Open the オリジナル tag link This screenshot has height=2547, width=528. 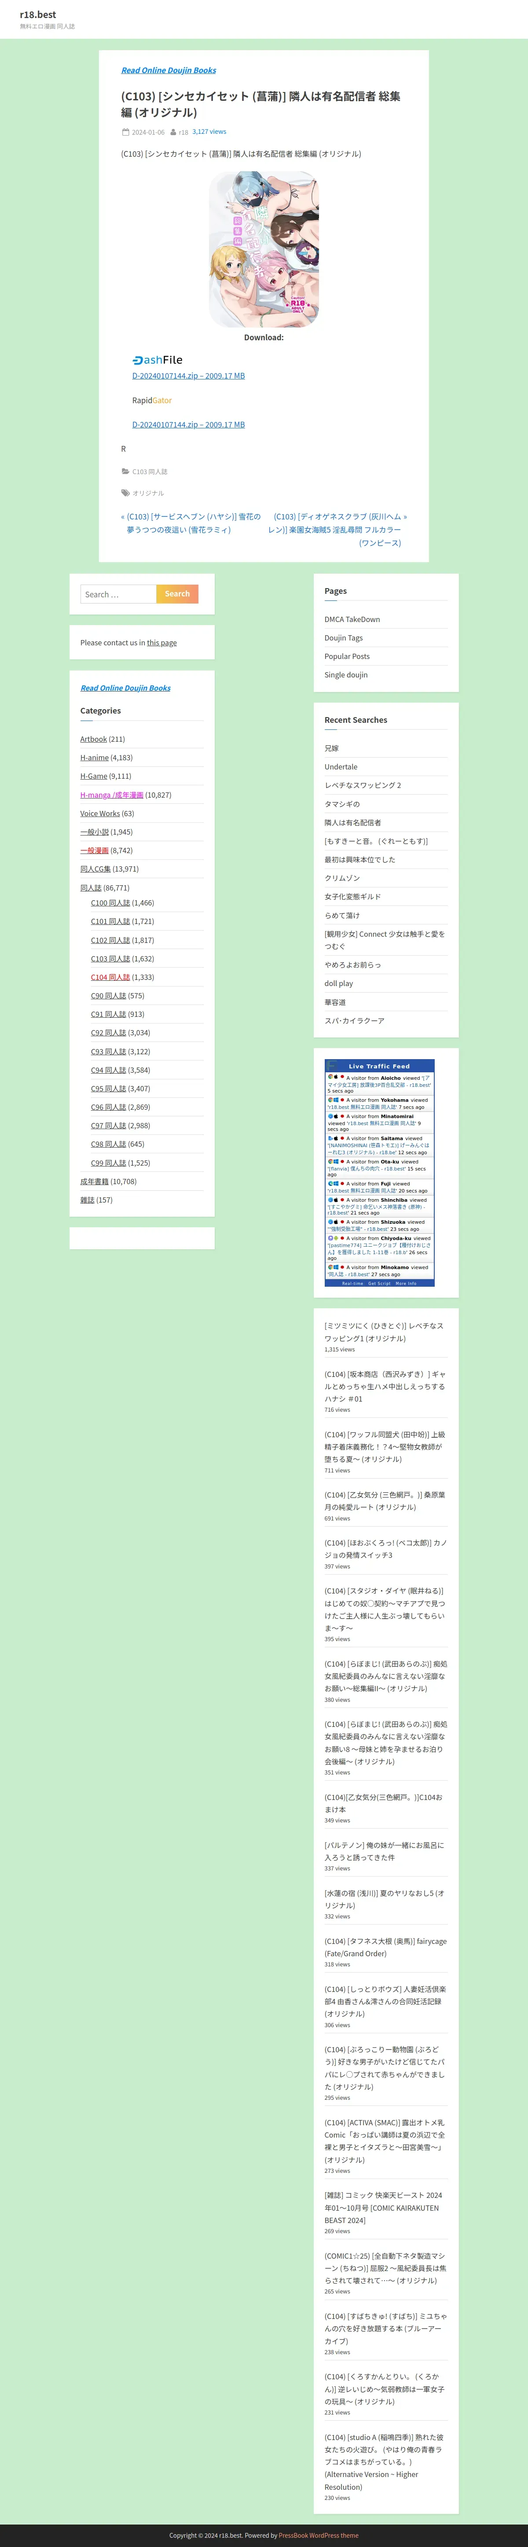[148, 493]
